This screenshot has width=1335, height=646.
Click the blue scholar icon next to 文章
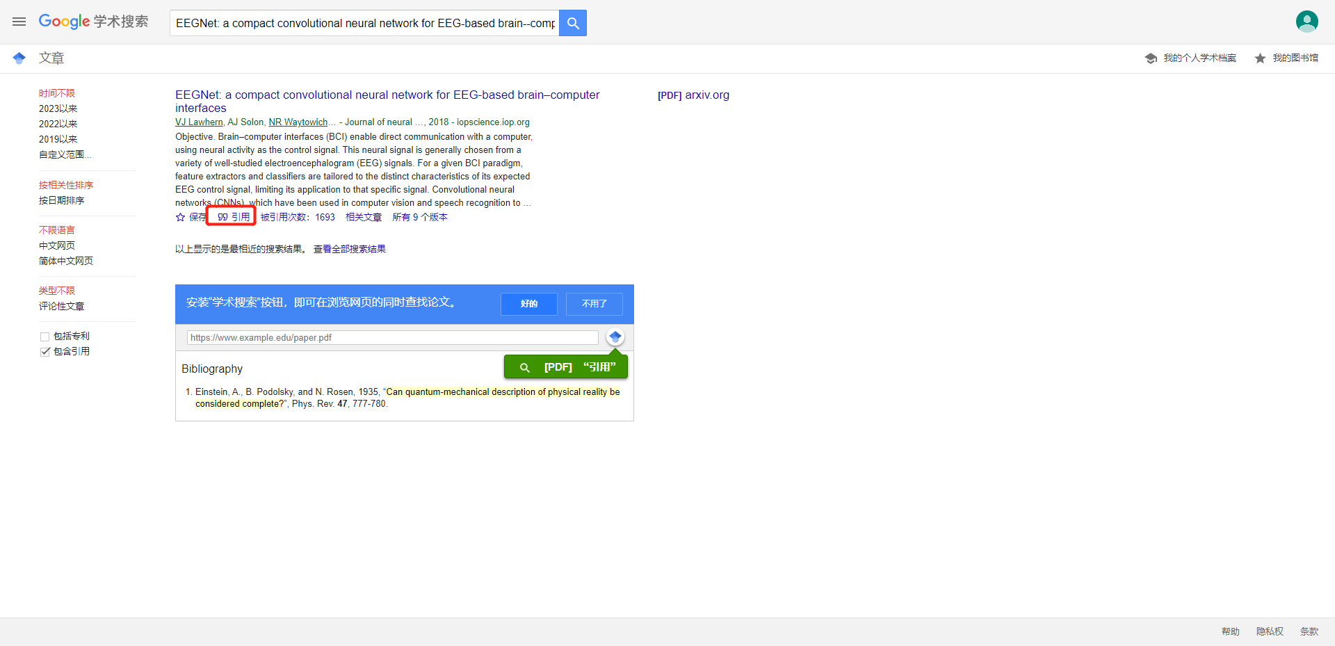coord(19,58)
